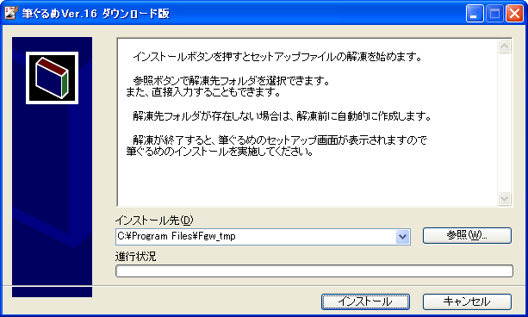This screenshot has height=317, width=528.
Task: Close the installer with the red X button
Action: tap(514, 14)
